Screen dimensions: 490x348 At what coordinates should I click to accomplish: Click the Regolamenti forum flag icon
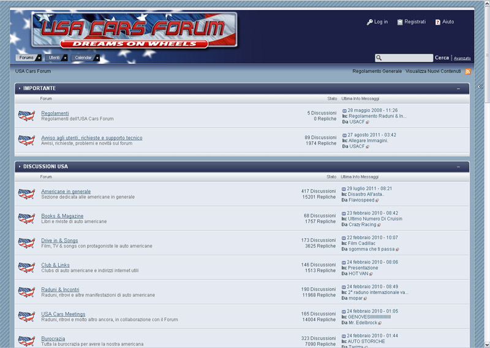(x=26, y=116)
